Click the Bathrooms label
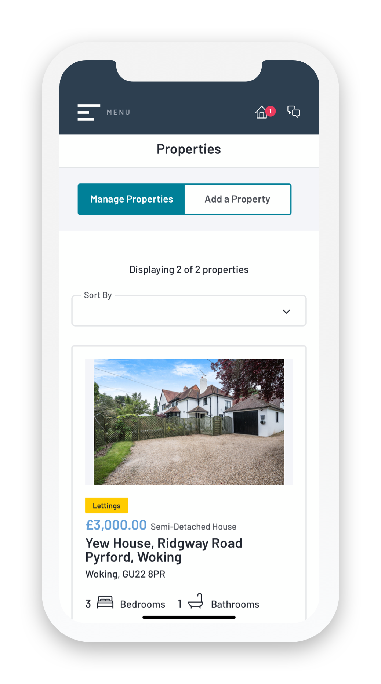This screenshot has height=684, width=381. click(x=235, y=604)
